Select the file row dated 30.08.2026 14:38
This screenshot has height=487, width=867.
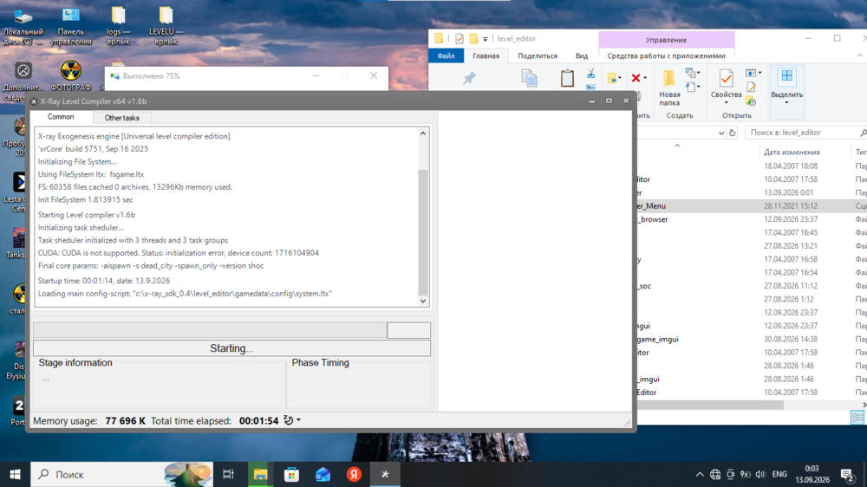point(752,339)
